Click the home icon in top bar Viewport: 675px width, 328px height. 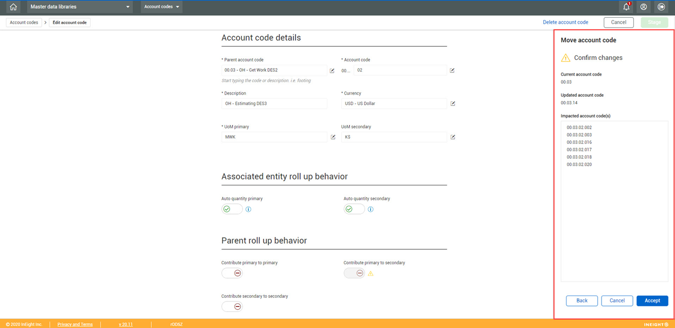point(13,7)
